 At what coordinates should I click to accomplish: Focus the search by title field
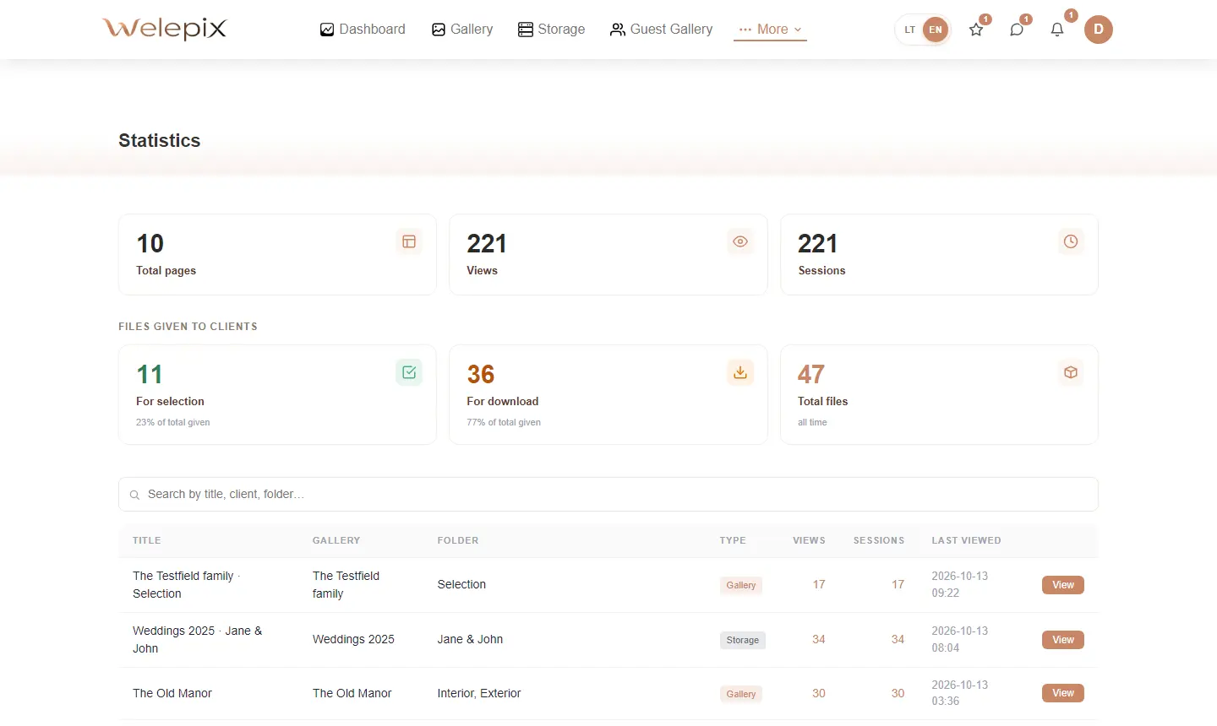(608, 495)
